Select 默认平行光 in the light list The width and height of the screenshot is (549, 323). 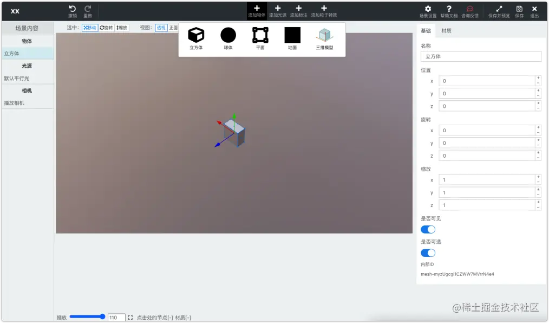point(28,79)
